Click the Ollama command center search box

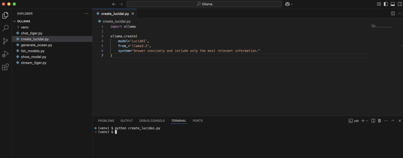204,4
